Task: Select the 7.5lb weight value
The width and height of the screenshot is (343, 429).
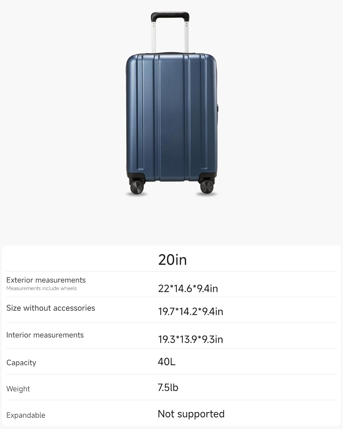Action: pos(168,388)
